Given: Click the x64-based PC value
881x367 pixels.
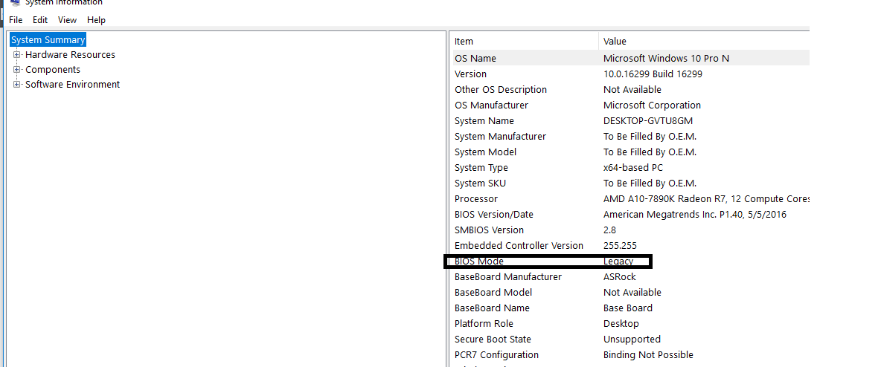Looking at the screenshot, I should click(x=633, y=168).
